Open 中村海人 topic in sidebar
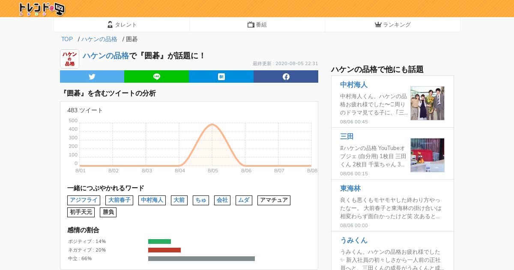Viewport: 514px width, 270px height. (354, 84)
